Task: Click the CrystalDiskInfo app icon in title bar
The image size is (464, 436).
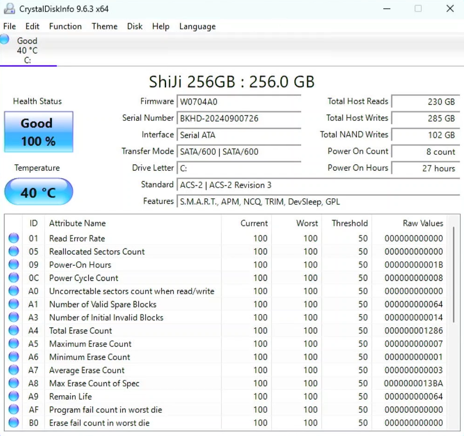Action: pyautogui.click(x=9, y=9)
